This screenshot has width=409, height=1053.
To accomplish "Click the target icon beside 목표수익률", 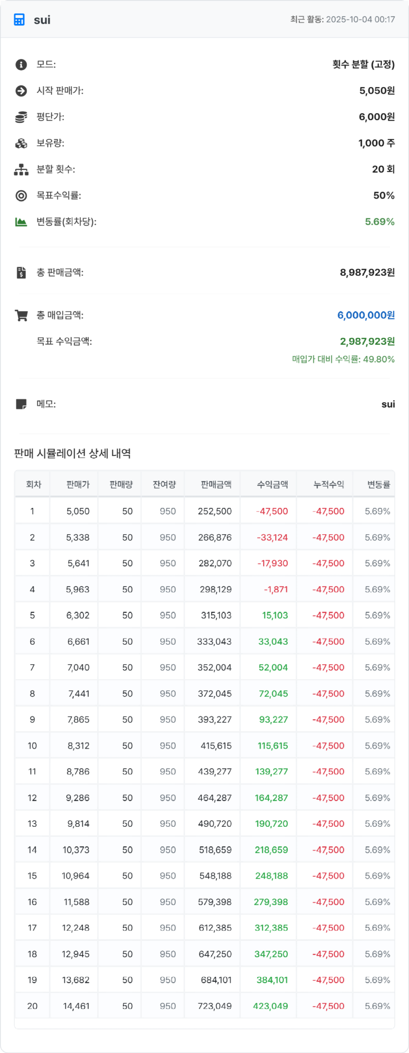I will tap(21, 195).
